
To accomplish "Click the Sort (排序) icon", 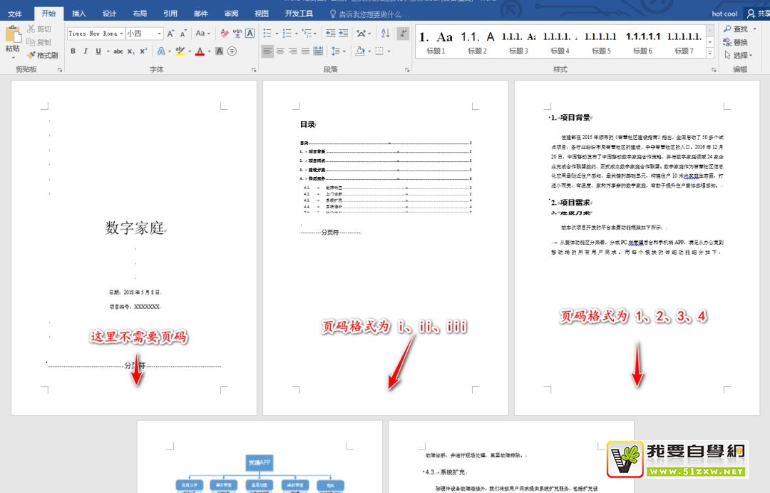I will coord(384,34).
